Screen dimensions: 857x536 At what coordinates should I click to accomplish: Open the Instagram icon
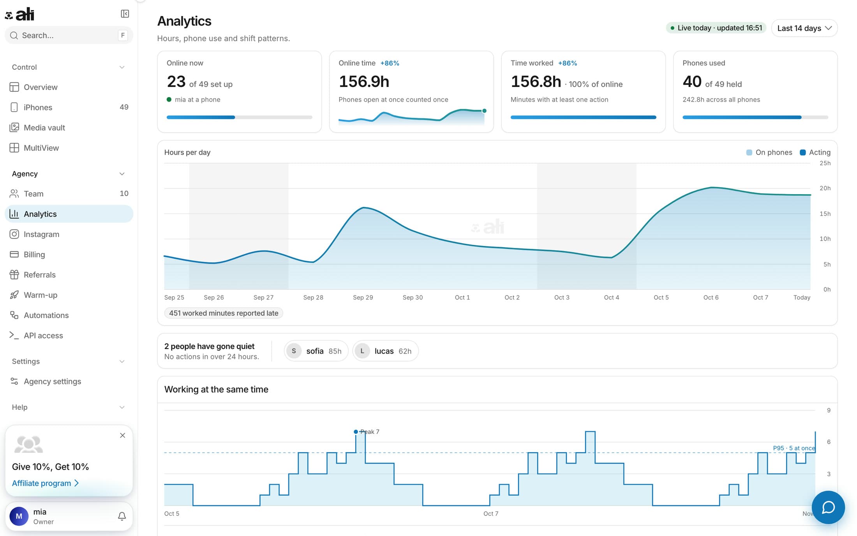14,234
